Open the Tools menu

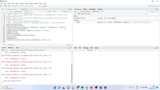click(x=40, y=3)
